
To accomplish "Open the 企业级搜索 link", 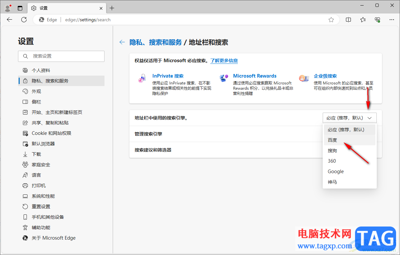I will (x=325, y=76).
